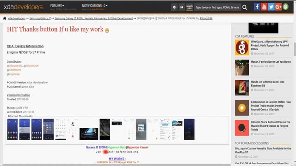This screenshot has width=296, height=166.
Task: Click the device search input field
Action: (217, 7)
